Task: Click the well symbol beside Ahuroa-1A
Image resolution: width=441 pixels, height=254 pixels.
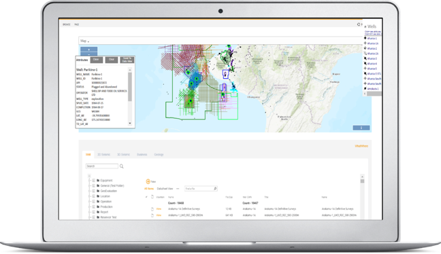Action: (365, 43)
